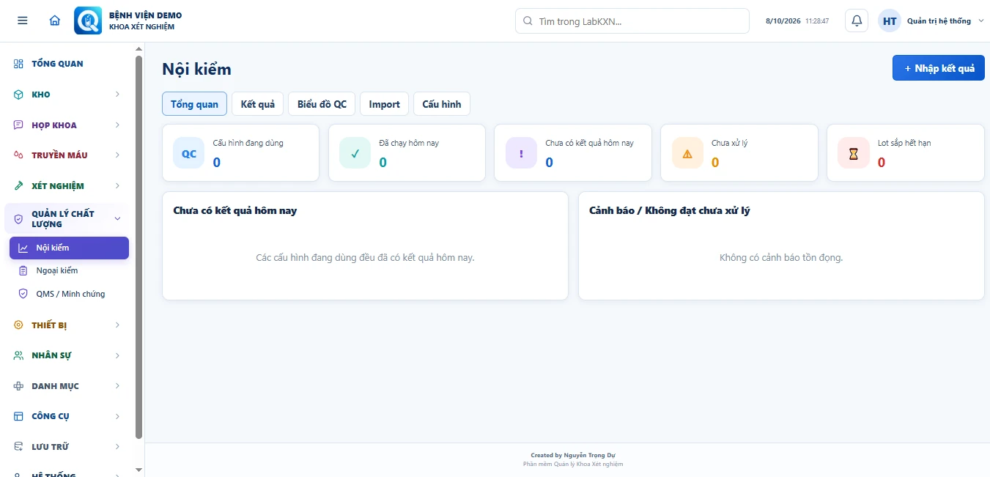Switch to the Biểu đồ QC tab
The width and height of the screenshot is (990, 477).
click(x=322, y=104)
